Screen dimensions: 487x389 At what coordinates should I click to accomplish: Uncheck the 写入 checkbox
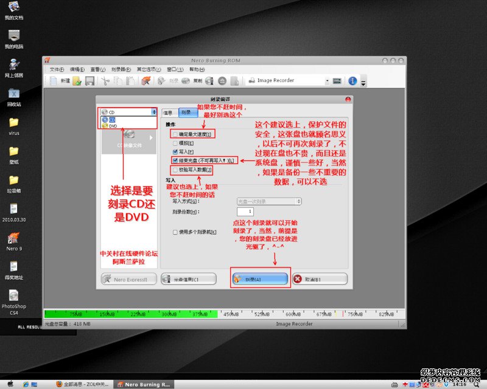click(175, 152)
